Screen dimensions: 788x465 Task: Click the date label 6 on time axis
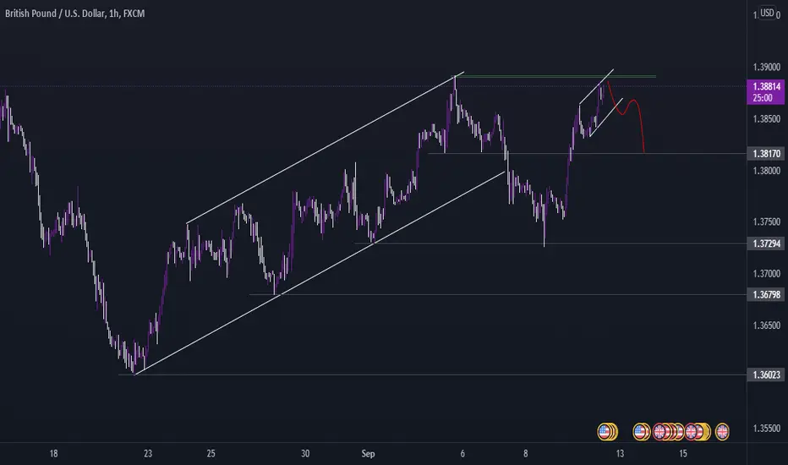click(462, 453)
